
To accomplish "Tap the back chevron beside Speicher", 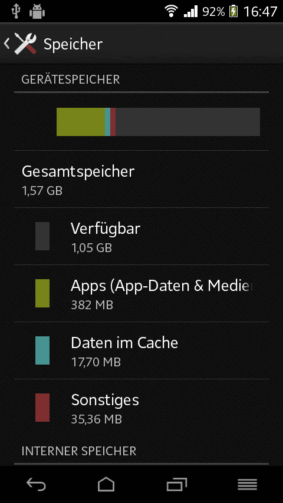I will pos(6,44).
